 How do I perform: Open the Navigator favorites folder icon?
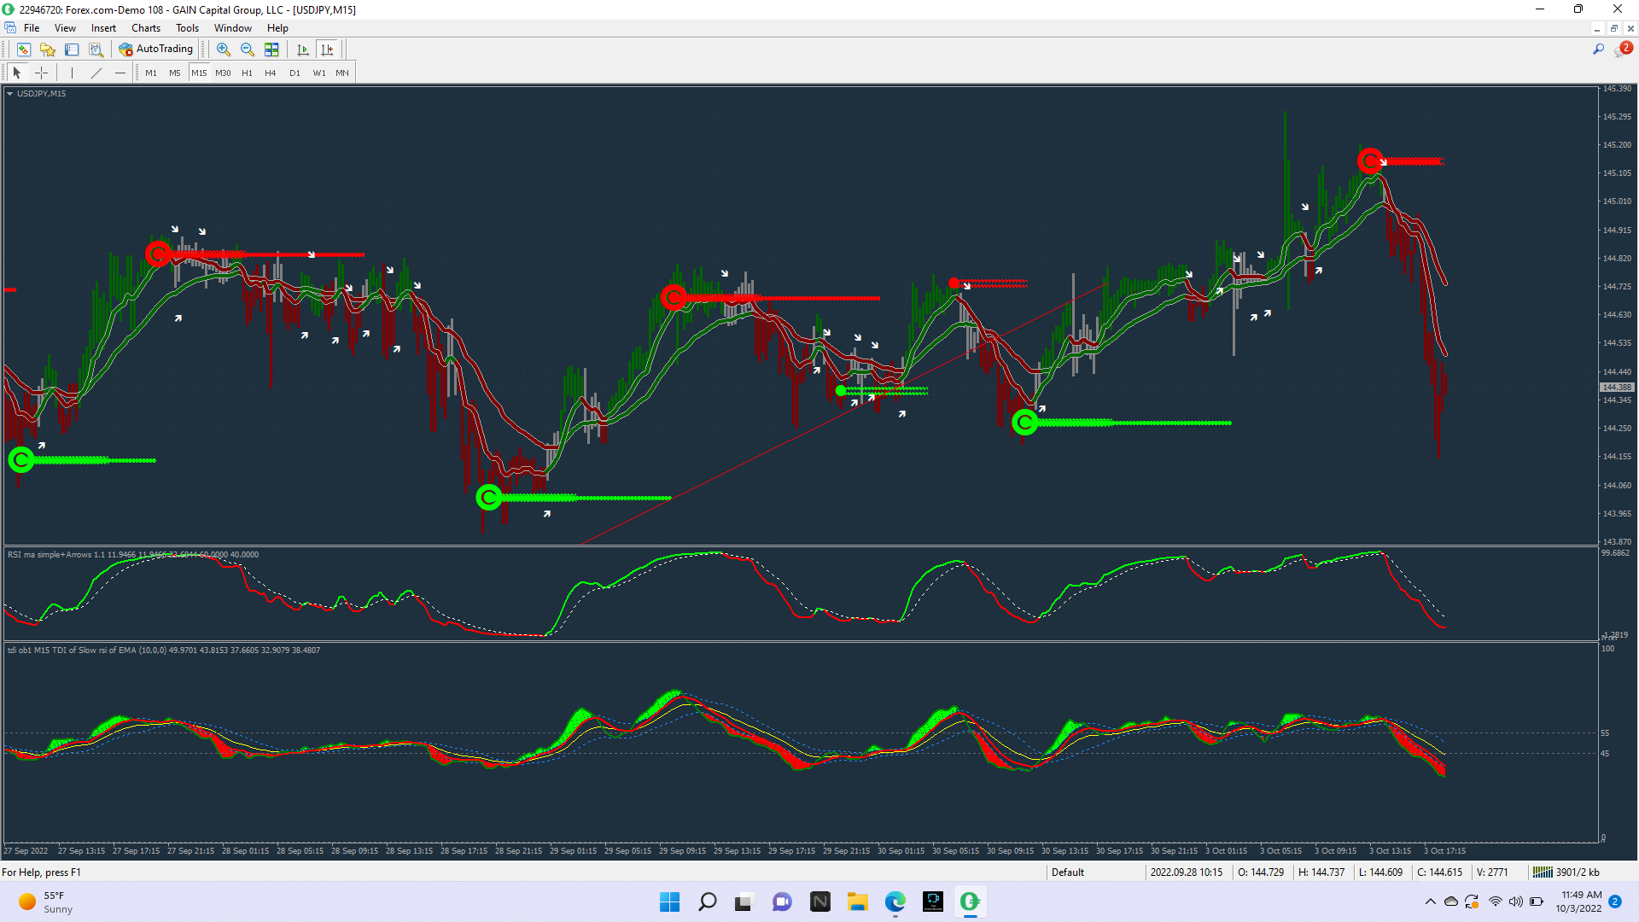pos(48,50)
